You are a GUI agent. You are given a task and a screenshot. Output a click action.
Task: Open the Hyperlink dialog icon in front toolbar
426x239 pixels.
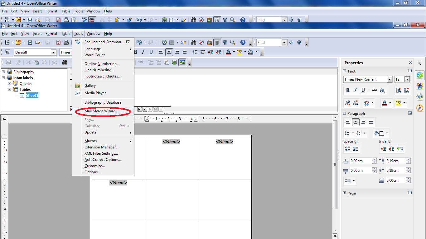[164, 43]
